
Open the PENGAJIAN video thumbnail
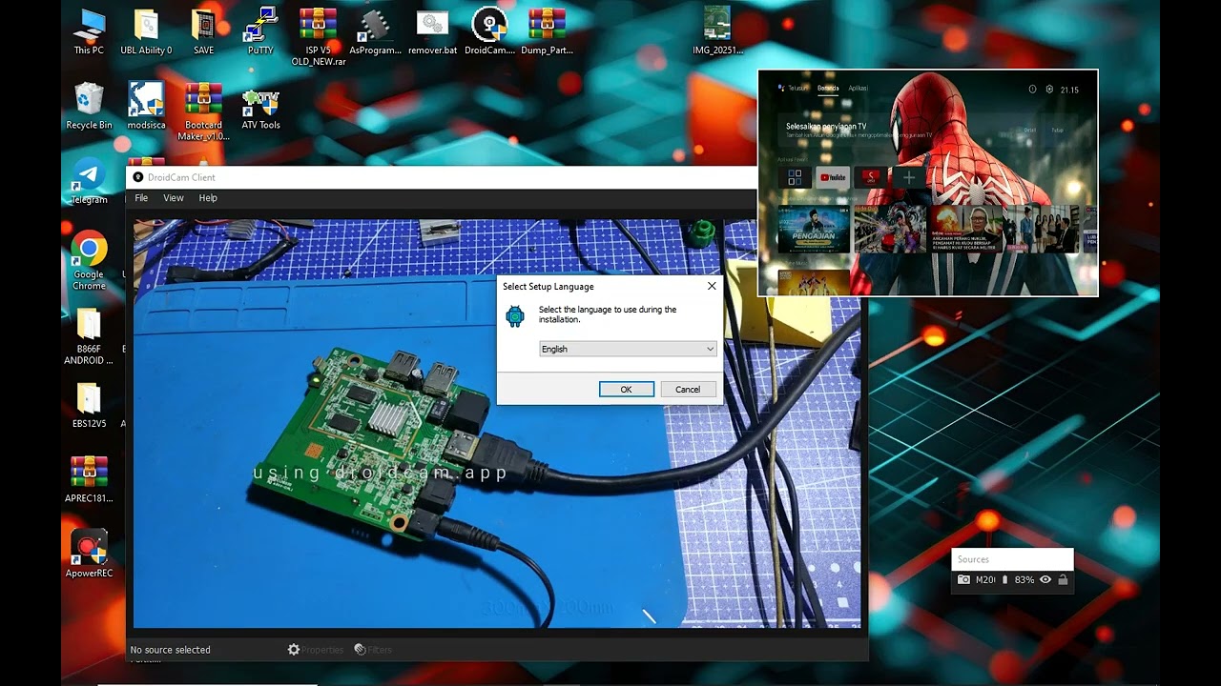814,229
